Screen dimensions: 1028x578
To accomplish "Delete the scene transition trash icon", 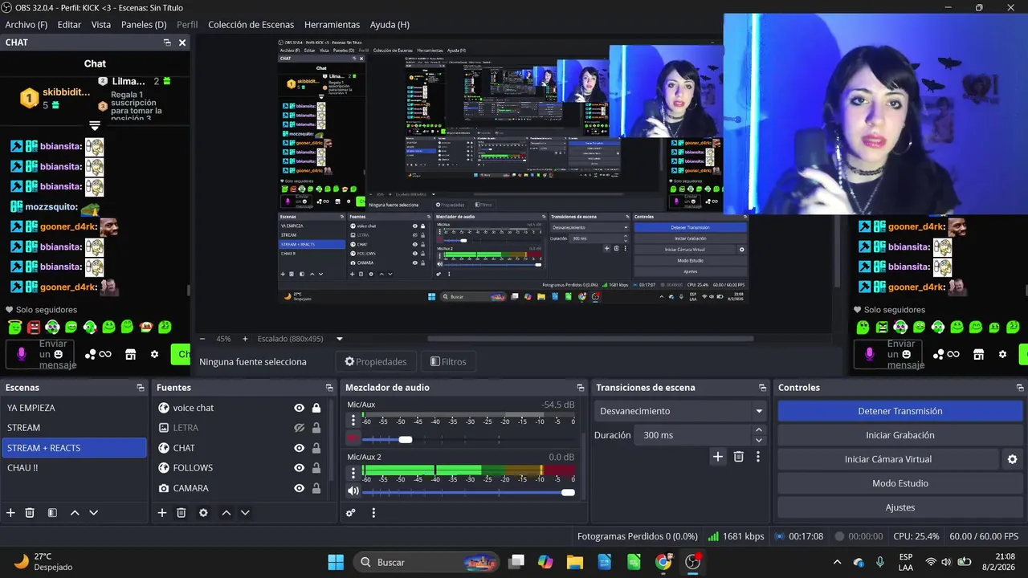I will click(x=739, y=457).
